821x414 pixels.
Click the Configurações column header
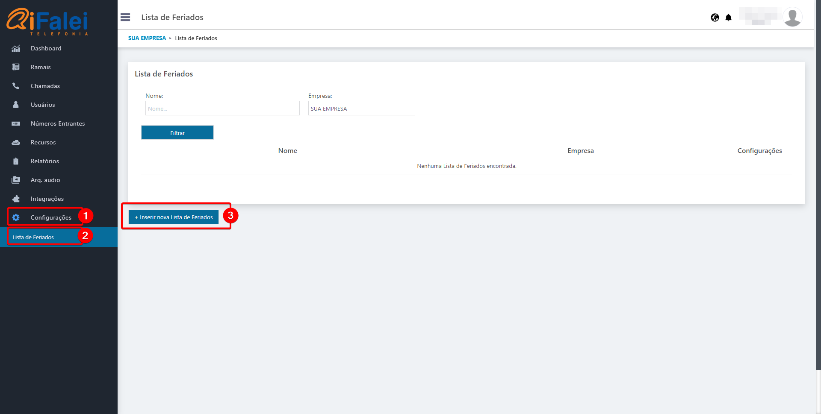tap(760, 150)
